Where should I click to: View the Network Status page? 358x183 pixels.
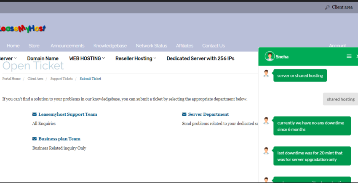(151, 45)
